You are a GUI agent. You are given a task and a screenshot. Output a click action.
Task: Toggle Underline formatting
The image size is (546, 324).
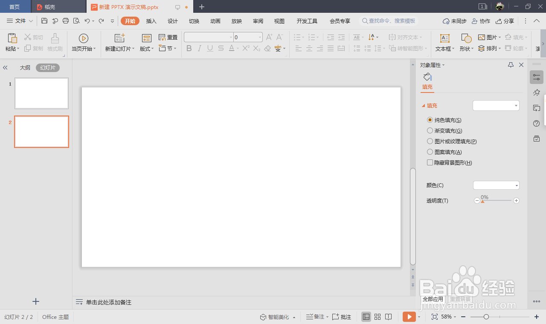[x=210, y=49]
